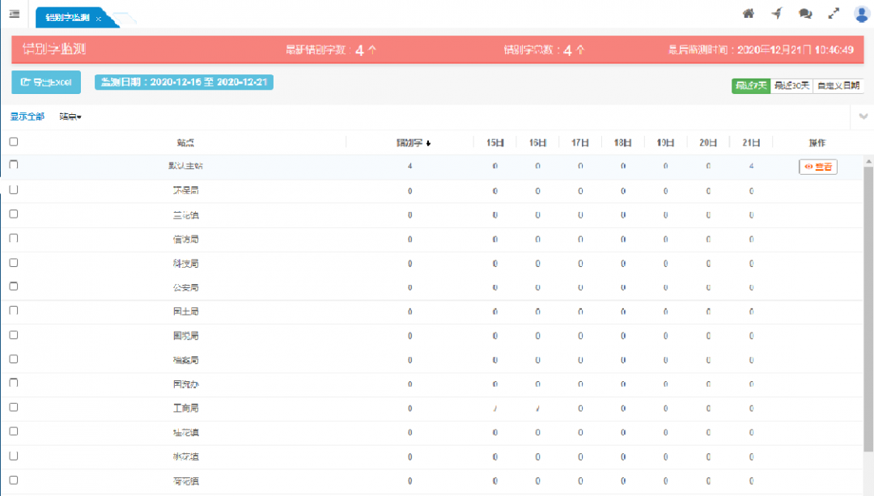
Task: Click the 导出excel button
Action: [x=46, y=83]
